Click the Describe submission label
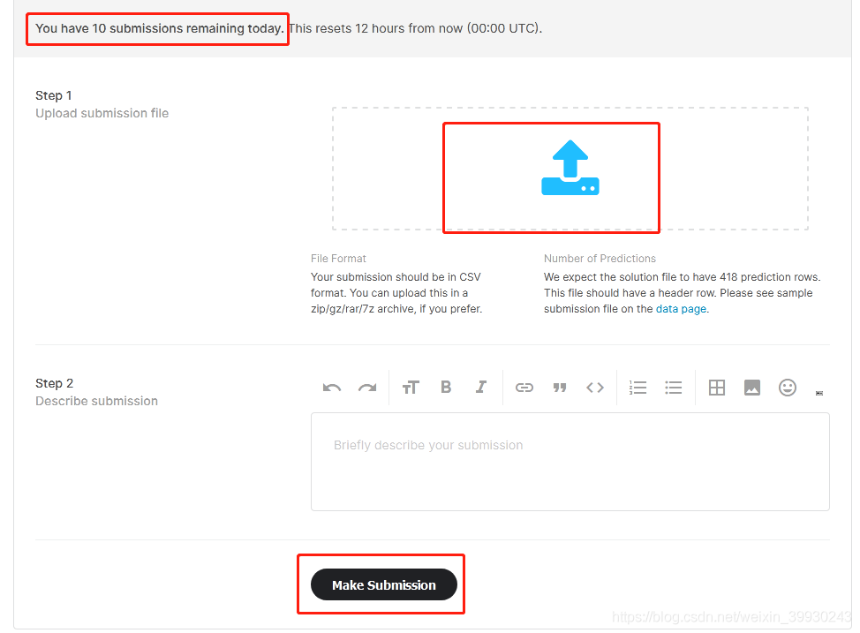The width and height of the screenshot is (860, 633). [96, 401]
